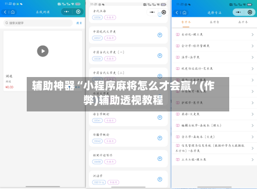Tap book icon beside 视觉传达设计-艺术类
The height and width of the screenshot is (189, 257).
point(178,69)
